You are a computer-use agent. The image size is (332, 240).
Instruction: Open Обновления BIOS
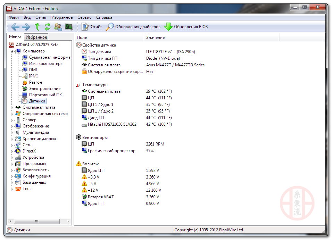[x=186, y=27]
